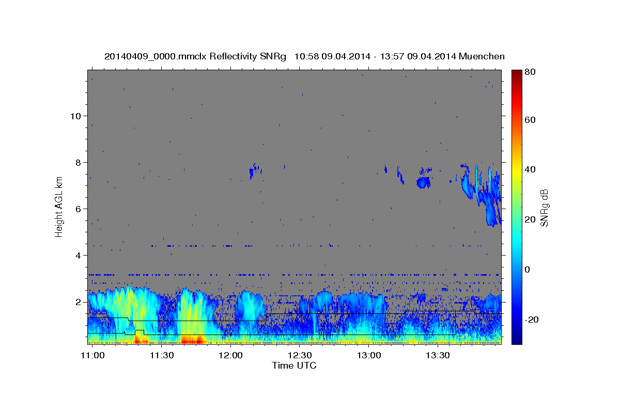
Task: Click the dark blue bottom of the colorbar
Action: tap(517, 338)
